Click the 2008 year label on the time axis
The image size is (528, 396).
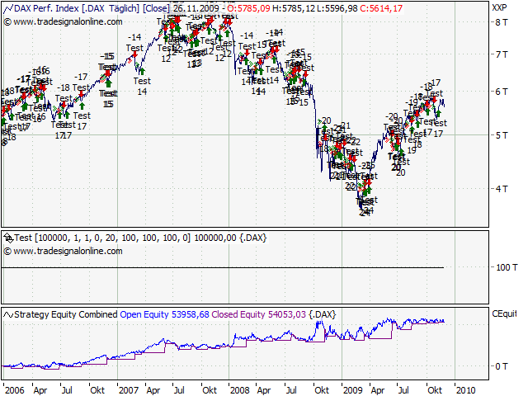pyautogui.click(x=240, y=390)
